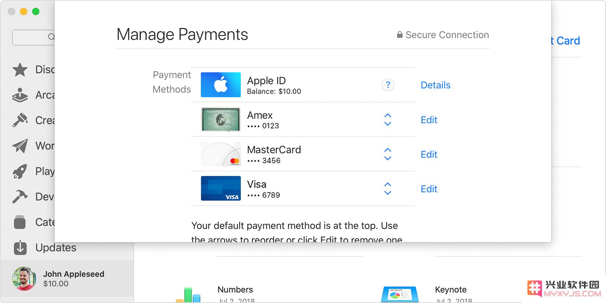
Task: Click the Updates label in sidebar
Action: click(56, 248)
